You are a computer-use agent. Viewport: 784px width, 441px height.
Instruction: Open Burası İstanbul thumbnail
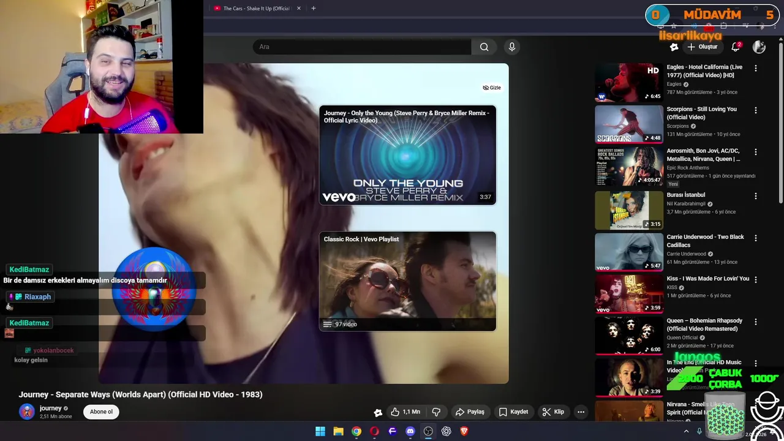(x=629, y=210)
